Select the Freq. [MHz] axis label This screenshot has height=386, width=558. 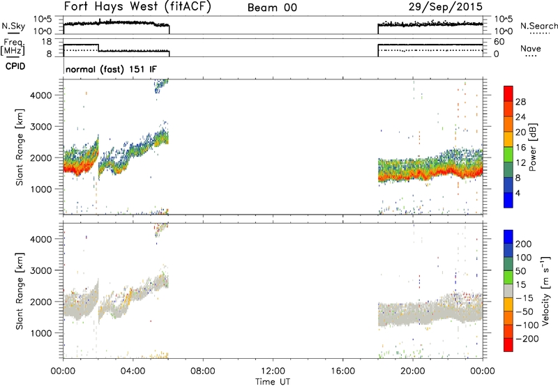click(x=13, y=47)
